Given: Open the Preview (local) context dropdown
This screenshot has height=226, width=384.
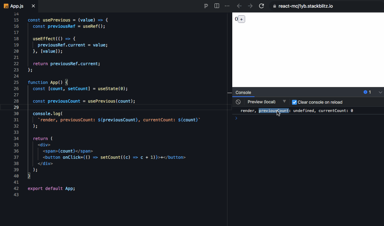Looking at the screenshot, I should (267, 102).
